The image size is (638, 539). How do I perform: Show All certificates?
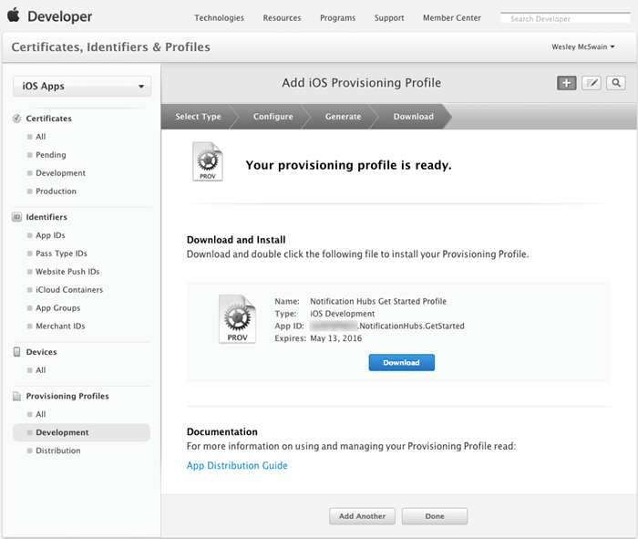coord(41,137)
